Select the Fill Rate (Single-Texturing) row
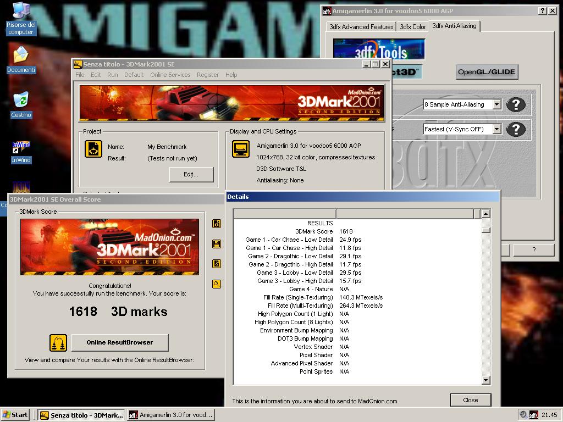This screenshot has width=563, height=422. click(x=357, y=297)
